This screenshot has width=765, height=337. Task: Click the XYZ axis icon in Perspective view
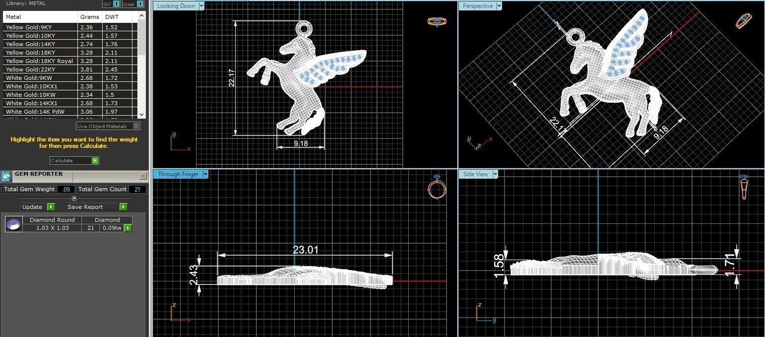pos(479,143)
